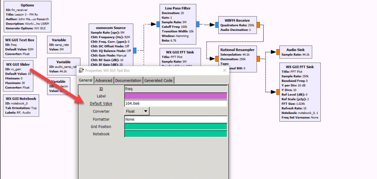Screen dimensions: 377x179
Task: Show the Generated Code tab
Action: coord(158,80)
